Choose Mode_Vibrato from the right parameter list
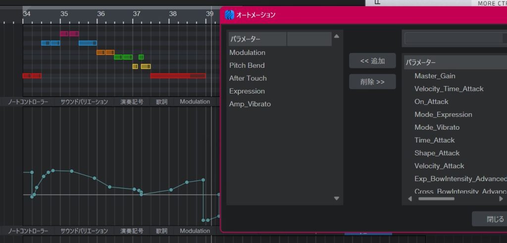 coord(437,127)
